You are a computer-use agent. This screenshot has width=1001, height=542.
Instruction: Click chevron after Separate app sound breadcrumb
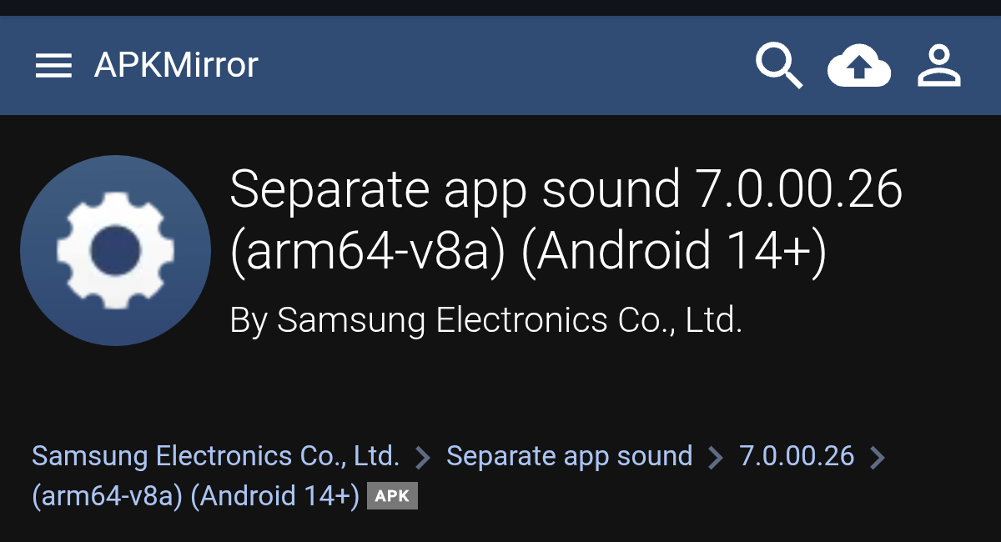point(716,457)
